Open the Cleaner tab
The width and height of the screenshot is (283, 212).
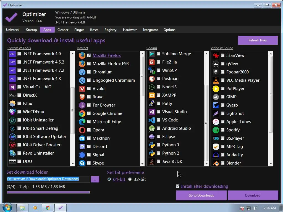pyautogui.click(x=63, y=30)
